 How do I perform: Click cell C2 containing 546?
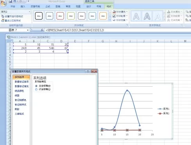[x=47, y=48]
